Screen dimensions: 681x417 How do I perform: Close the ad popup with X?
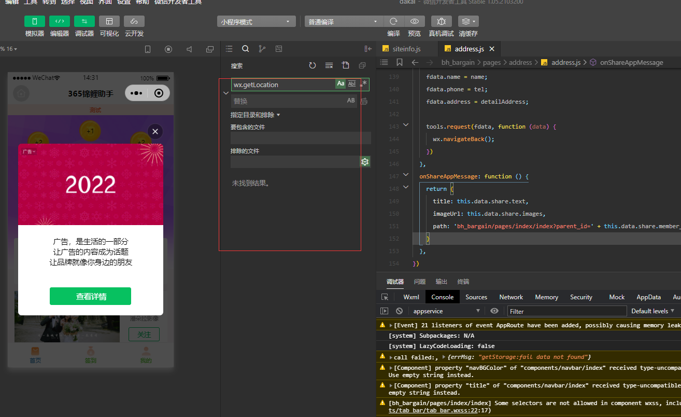(x=155, y=131)
